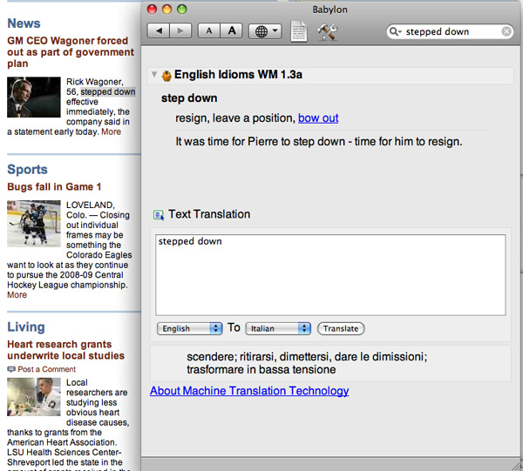Screen dimensions: 523x471
Task: Open preferences with hammer and wrench icon
Action: (x=327, y=32)
